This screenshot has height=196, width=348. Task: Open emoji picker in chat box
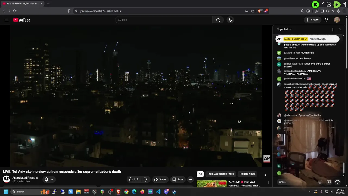[x=320, y=182]
